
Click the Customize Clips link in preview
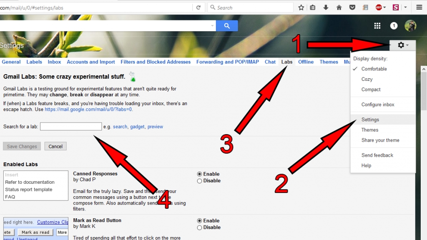(53, 222)
